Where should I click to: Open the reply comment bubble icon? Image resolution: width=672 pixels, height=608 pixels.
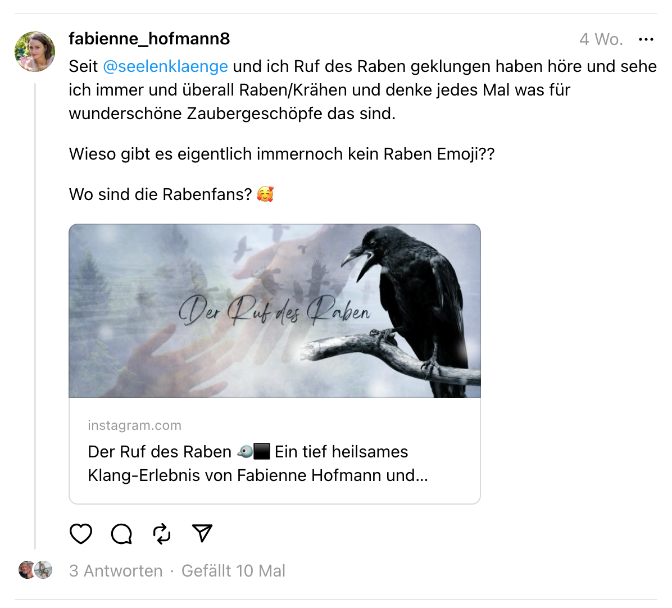point(121,534)
